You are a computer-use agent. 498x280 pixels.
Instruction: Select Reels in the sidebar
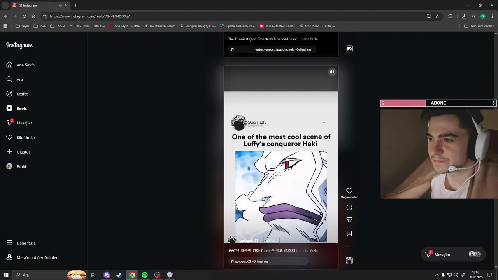point(17,108)
